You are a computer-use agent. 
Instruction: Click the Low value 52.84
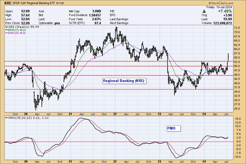pos(25,19)
